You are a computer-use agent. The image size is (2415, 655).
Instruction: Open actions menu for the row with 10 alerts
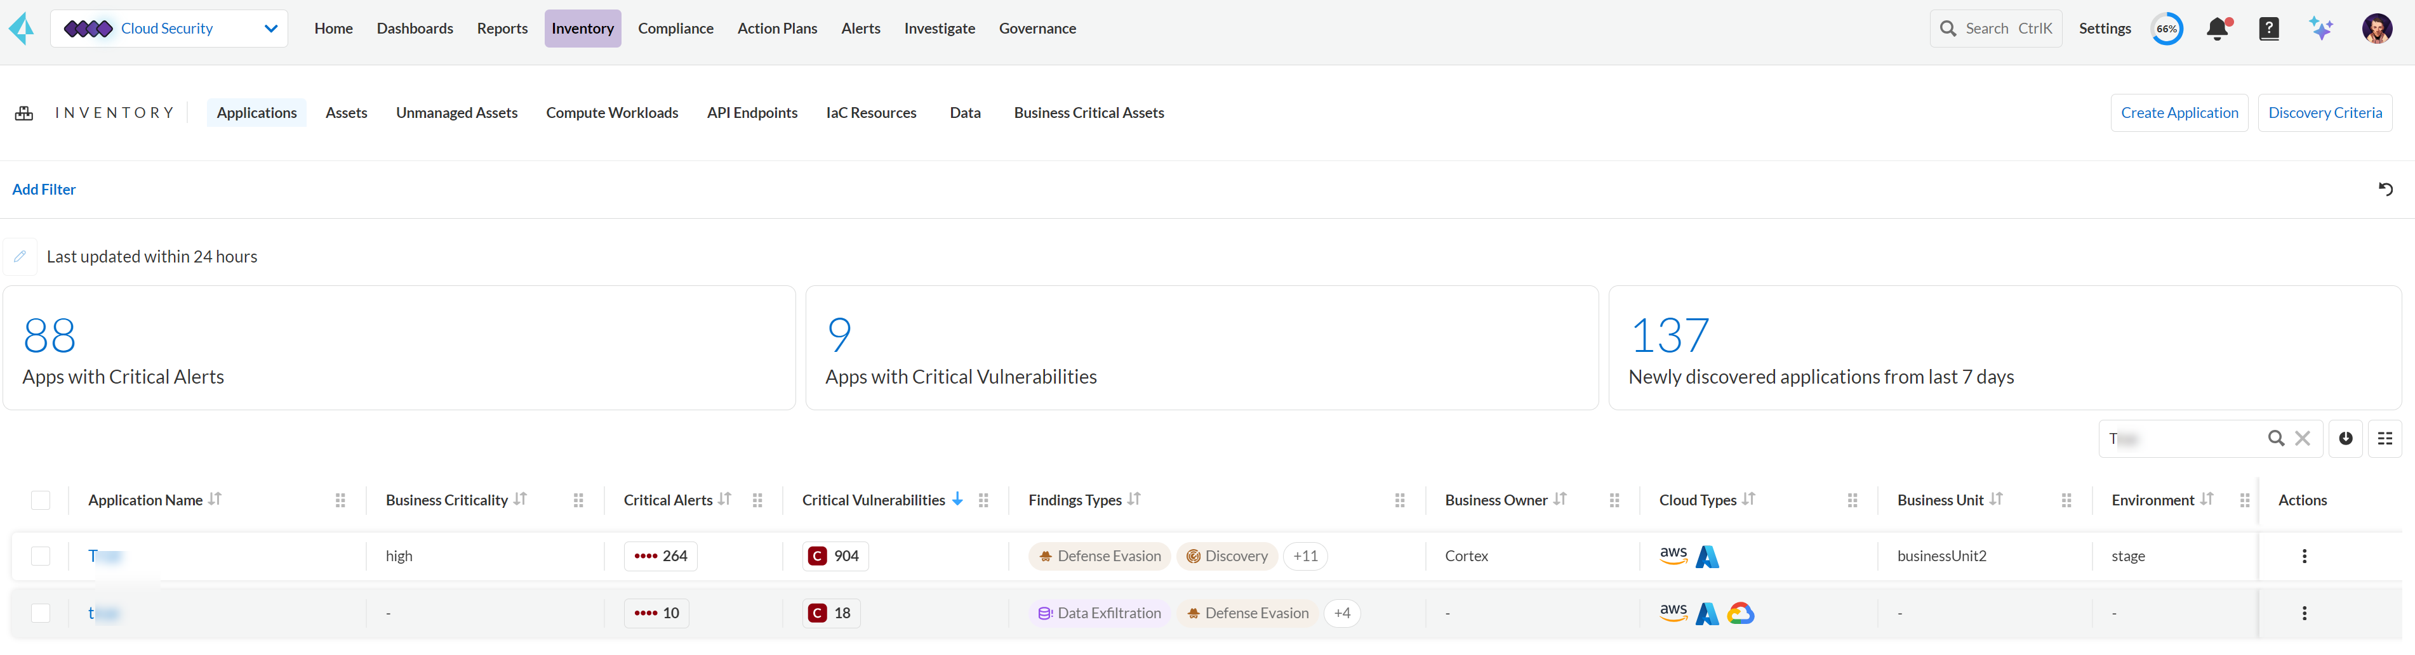coord(2305,613)
